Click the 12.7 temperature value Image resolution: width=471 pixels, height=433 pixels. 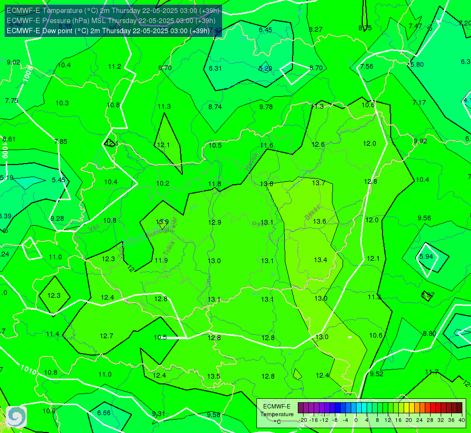107,336
